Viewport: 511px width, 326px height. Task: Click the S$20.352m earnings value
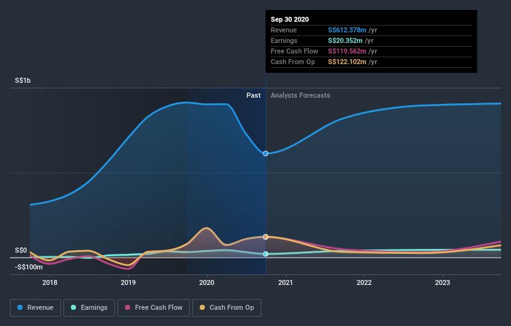(x=345, y=40)
